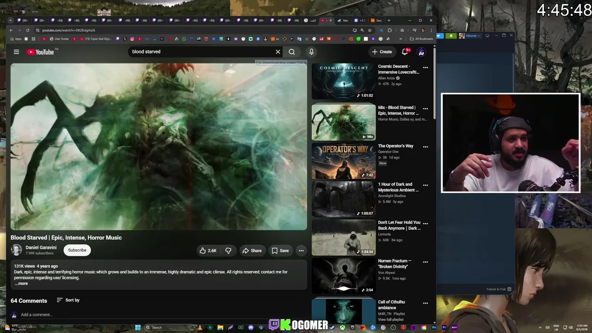Show hidden system tray icons
Screen dimensions: 592x333
click(x=540, y=327)
